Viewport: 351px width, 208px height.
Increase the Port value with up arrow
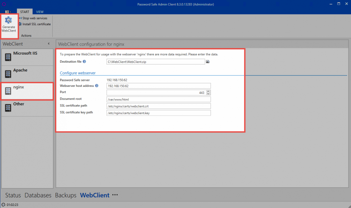coord(208,91)
